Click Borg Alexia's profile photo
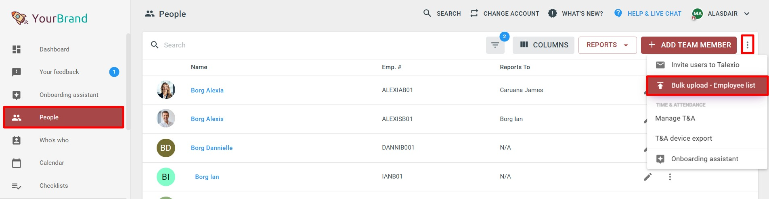This screenshot has height=199, width=769. coord(166,90)
